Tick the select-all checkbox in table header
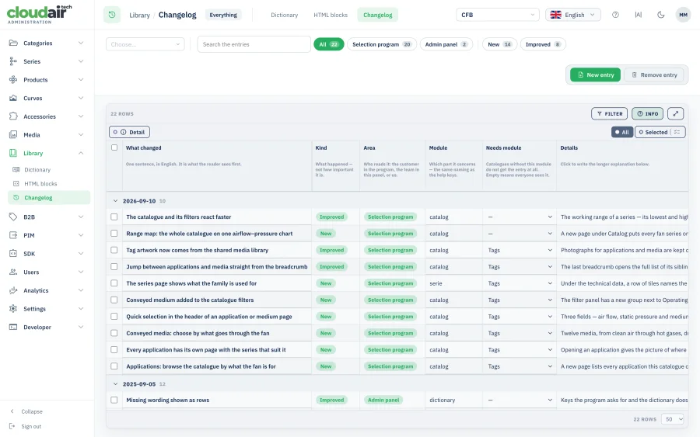This screenshot has height=437, width=700. click(114, 147)
